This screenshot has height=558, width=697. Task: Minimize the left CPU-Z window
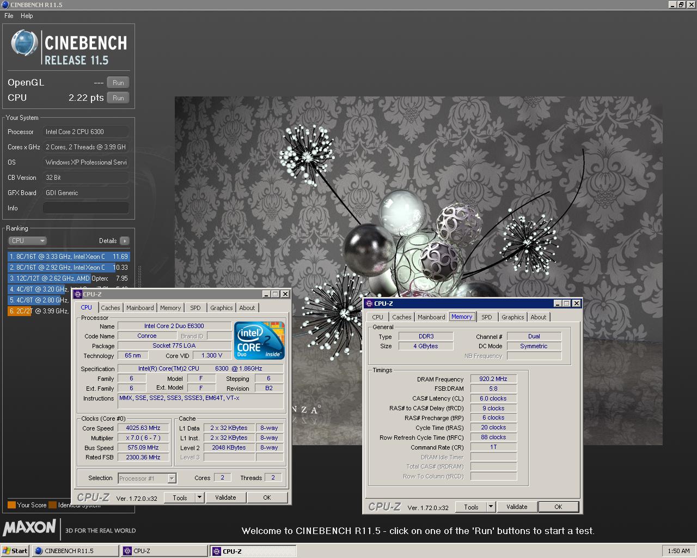click(x=266, y=294)
